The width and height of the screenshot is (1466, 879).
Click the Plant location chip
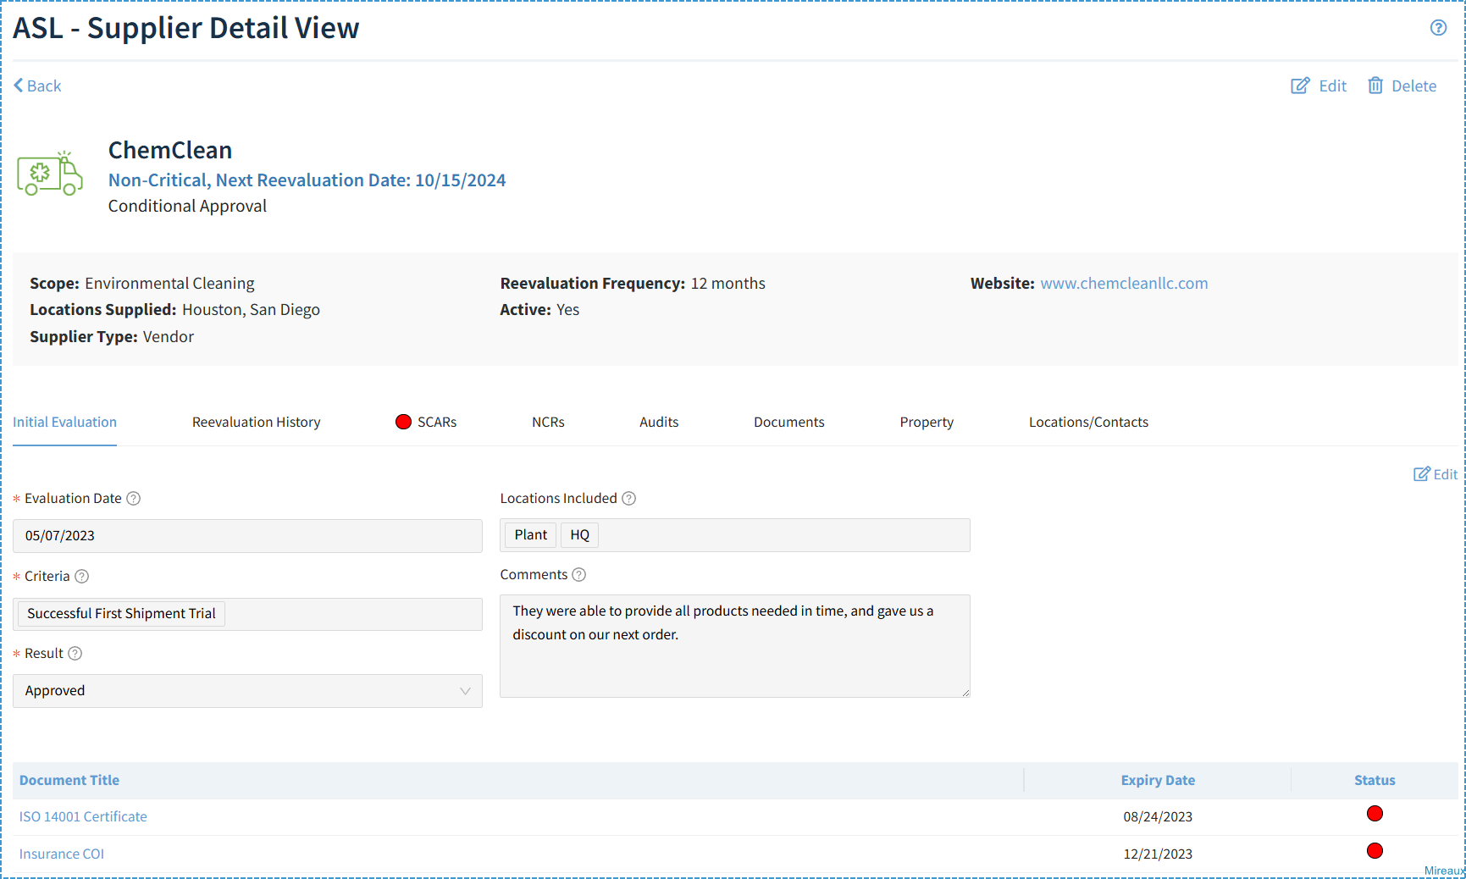[x=530, y=534]
